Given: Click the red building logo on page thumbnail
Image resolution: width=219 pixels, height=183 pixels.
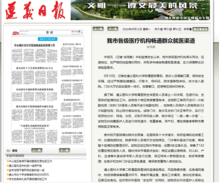Looking at the screenshot, I should [16, 33].
